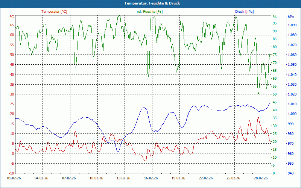Click red temperature axis value "-10"
The height and width of the screenshot is (188, 301).
(x=12, y=173)
